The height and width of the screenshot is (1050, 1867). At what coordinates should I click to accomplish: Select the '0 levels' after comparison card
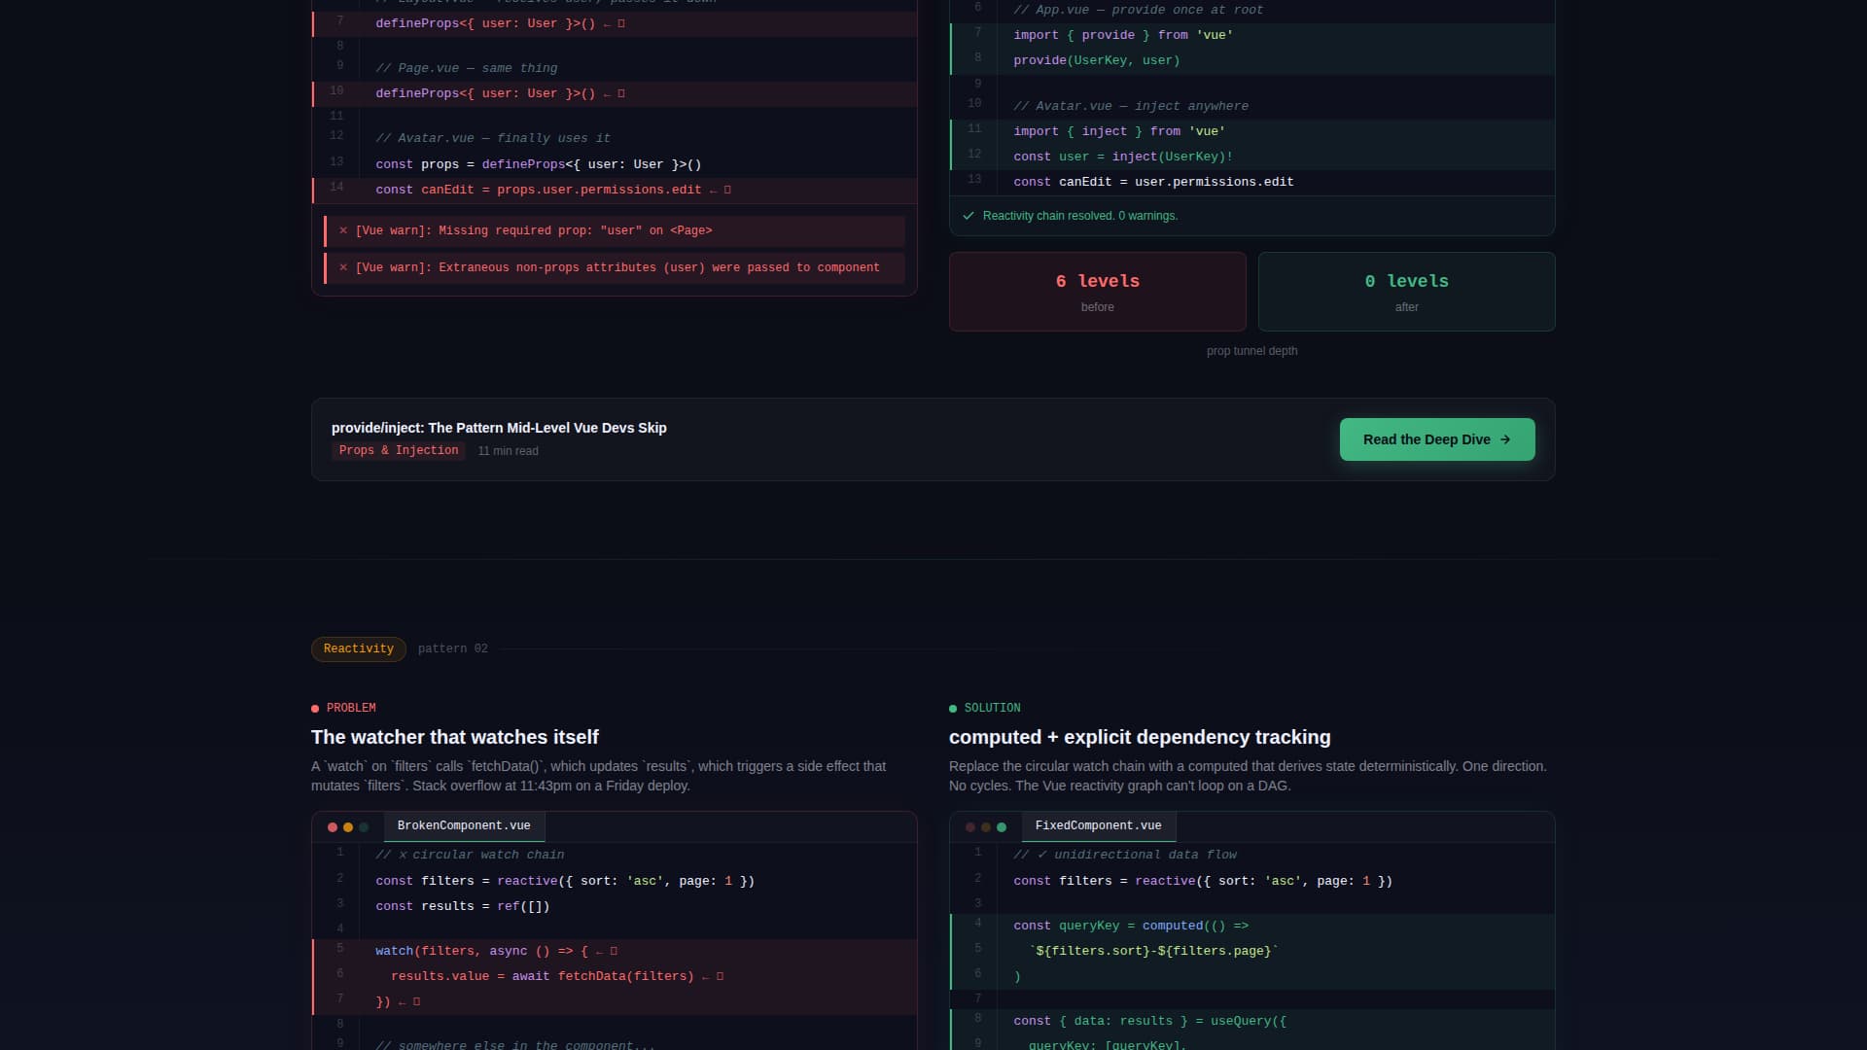click(x=1406, y=291)
